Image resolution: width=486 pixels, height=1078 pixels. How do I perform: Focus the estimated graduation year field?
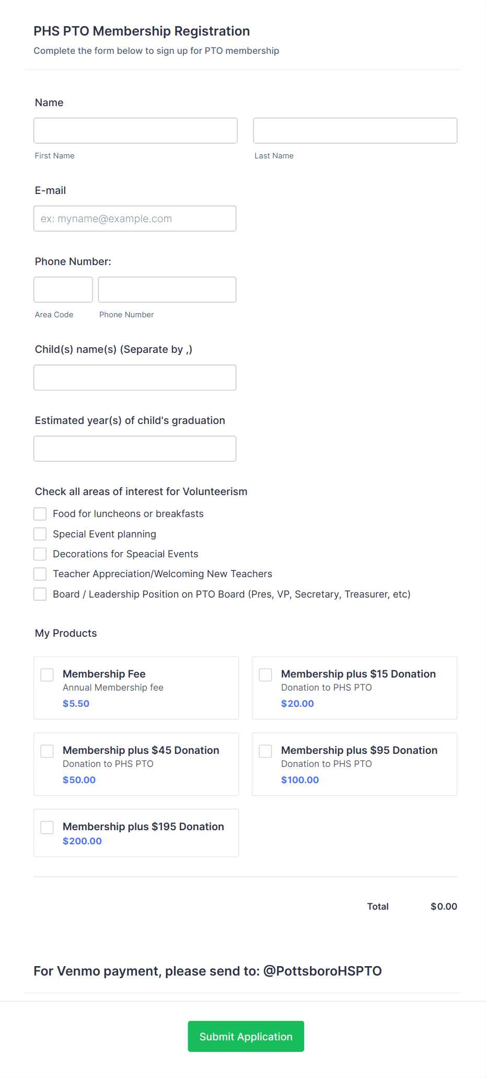tap(135, 449)
